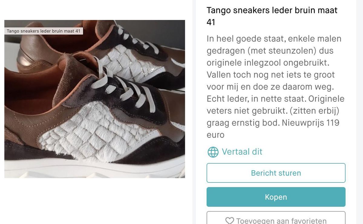
Task: Open the sneaker product photo
Action: [x=95, y=99]
